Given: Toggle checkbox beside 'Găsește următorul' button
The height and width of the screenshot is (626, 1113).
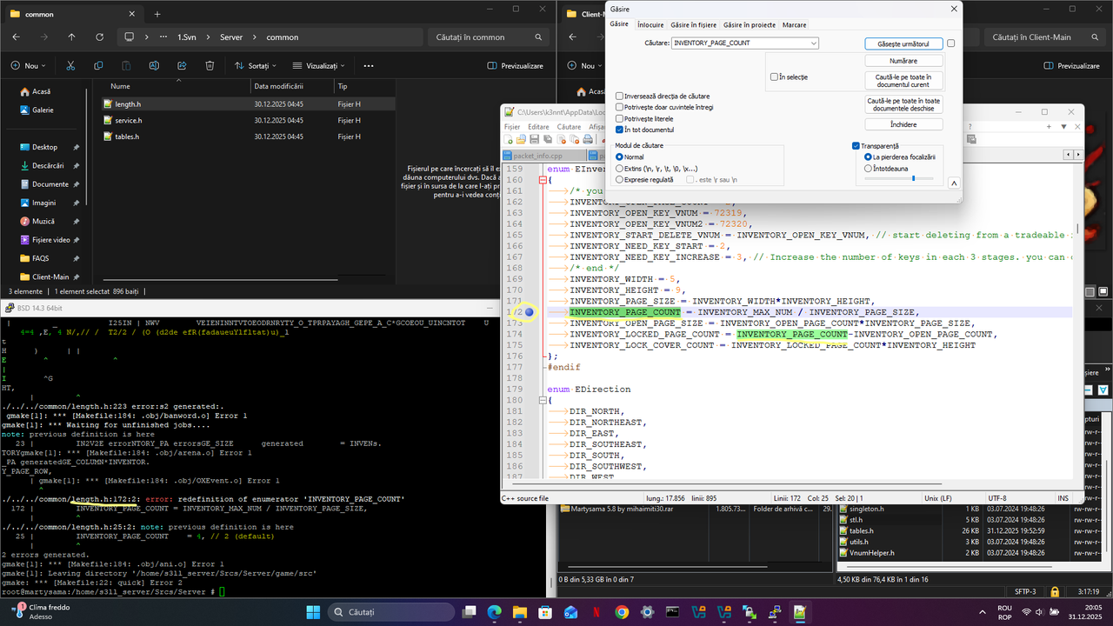Looking at the screenshot, I should (x=951, y=43).
